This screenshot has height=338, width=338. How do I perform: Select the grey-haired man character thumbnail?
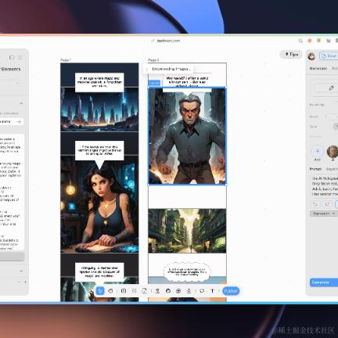coord(333,151)
